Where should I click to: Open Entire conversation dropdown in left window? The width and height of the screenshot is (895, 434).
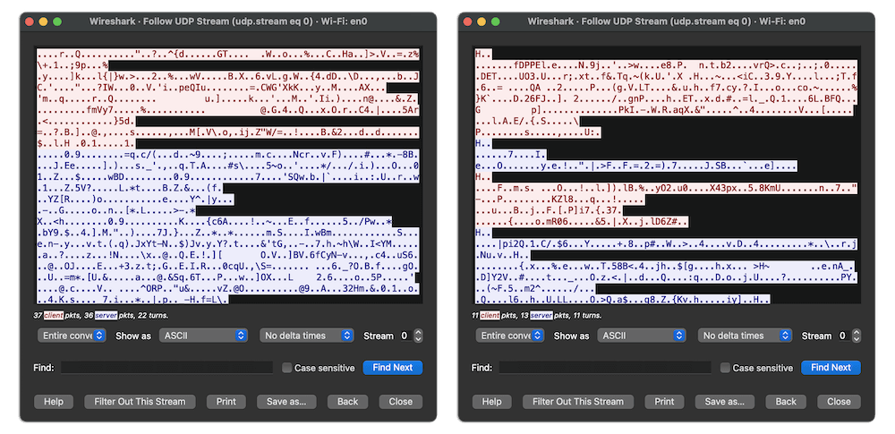pos(72,336)
